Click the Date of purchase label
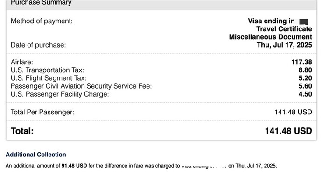322x176 pixels. [x=38, y=45]
